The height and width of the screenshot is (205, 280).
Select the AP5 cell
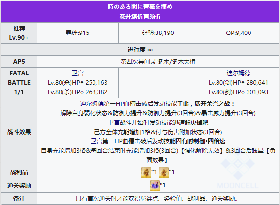coord(19,62)
